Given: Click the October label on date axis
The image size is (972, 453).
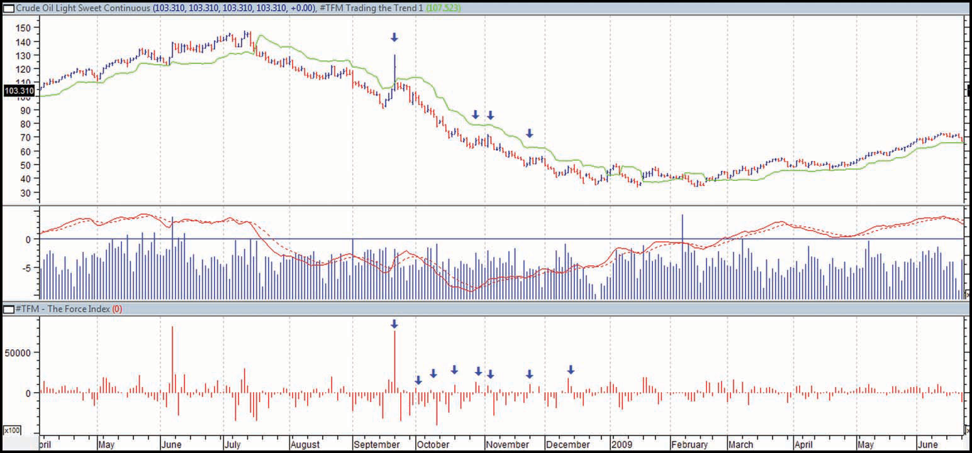Looking at the screenshot, I should (433, 444).
